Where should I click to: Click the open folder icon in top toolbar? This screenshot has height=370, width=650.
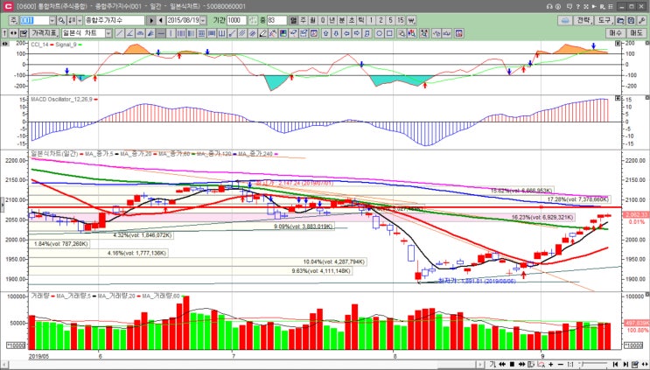[620, 20]
